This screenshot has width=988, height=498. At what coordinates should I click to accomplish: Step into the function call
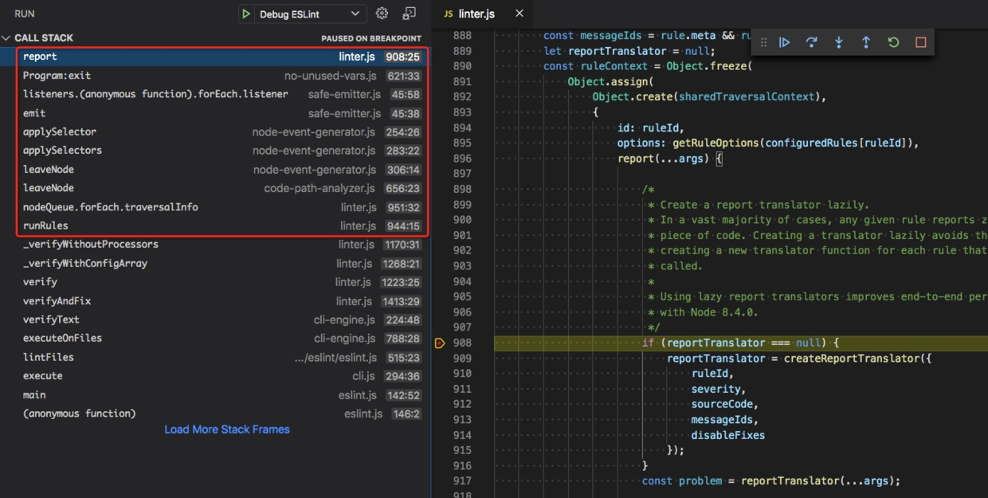pos(839,41)
